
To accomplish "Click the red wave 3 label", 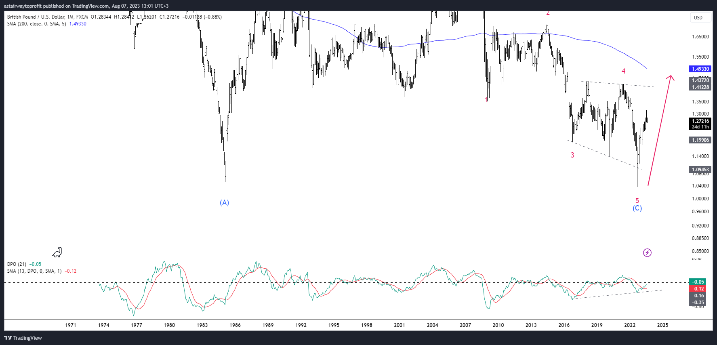I will tap(572, 155).
